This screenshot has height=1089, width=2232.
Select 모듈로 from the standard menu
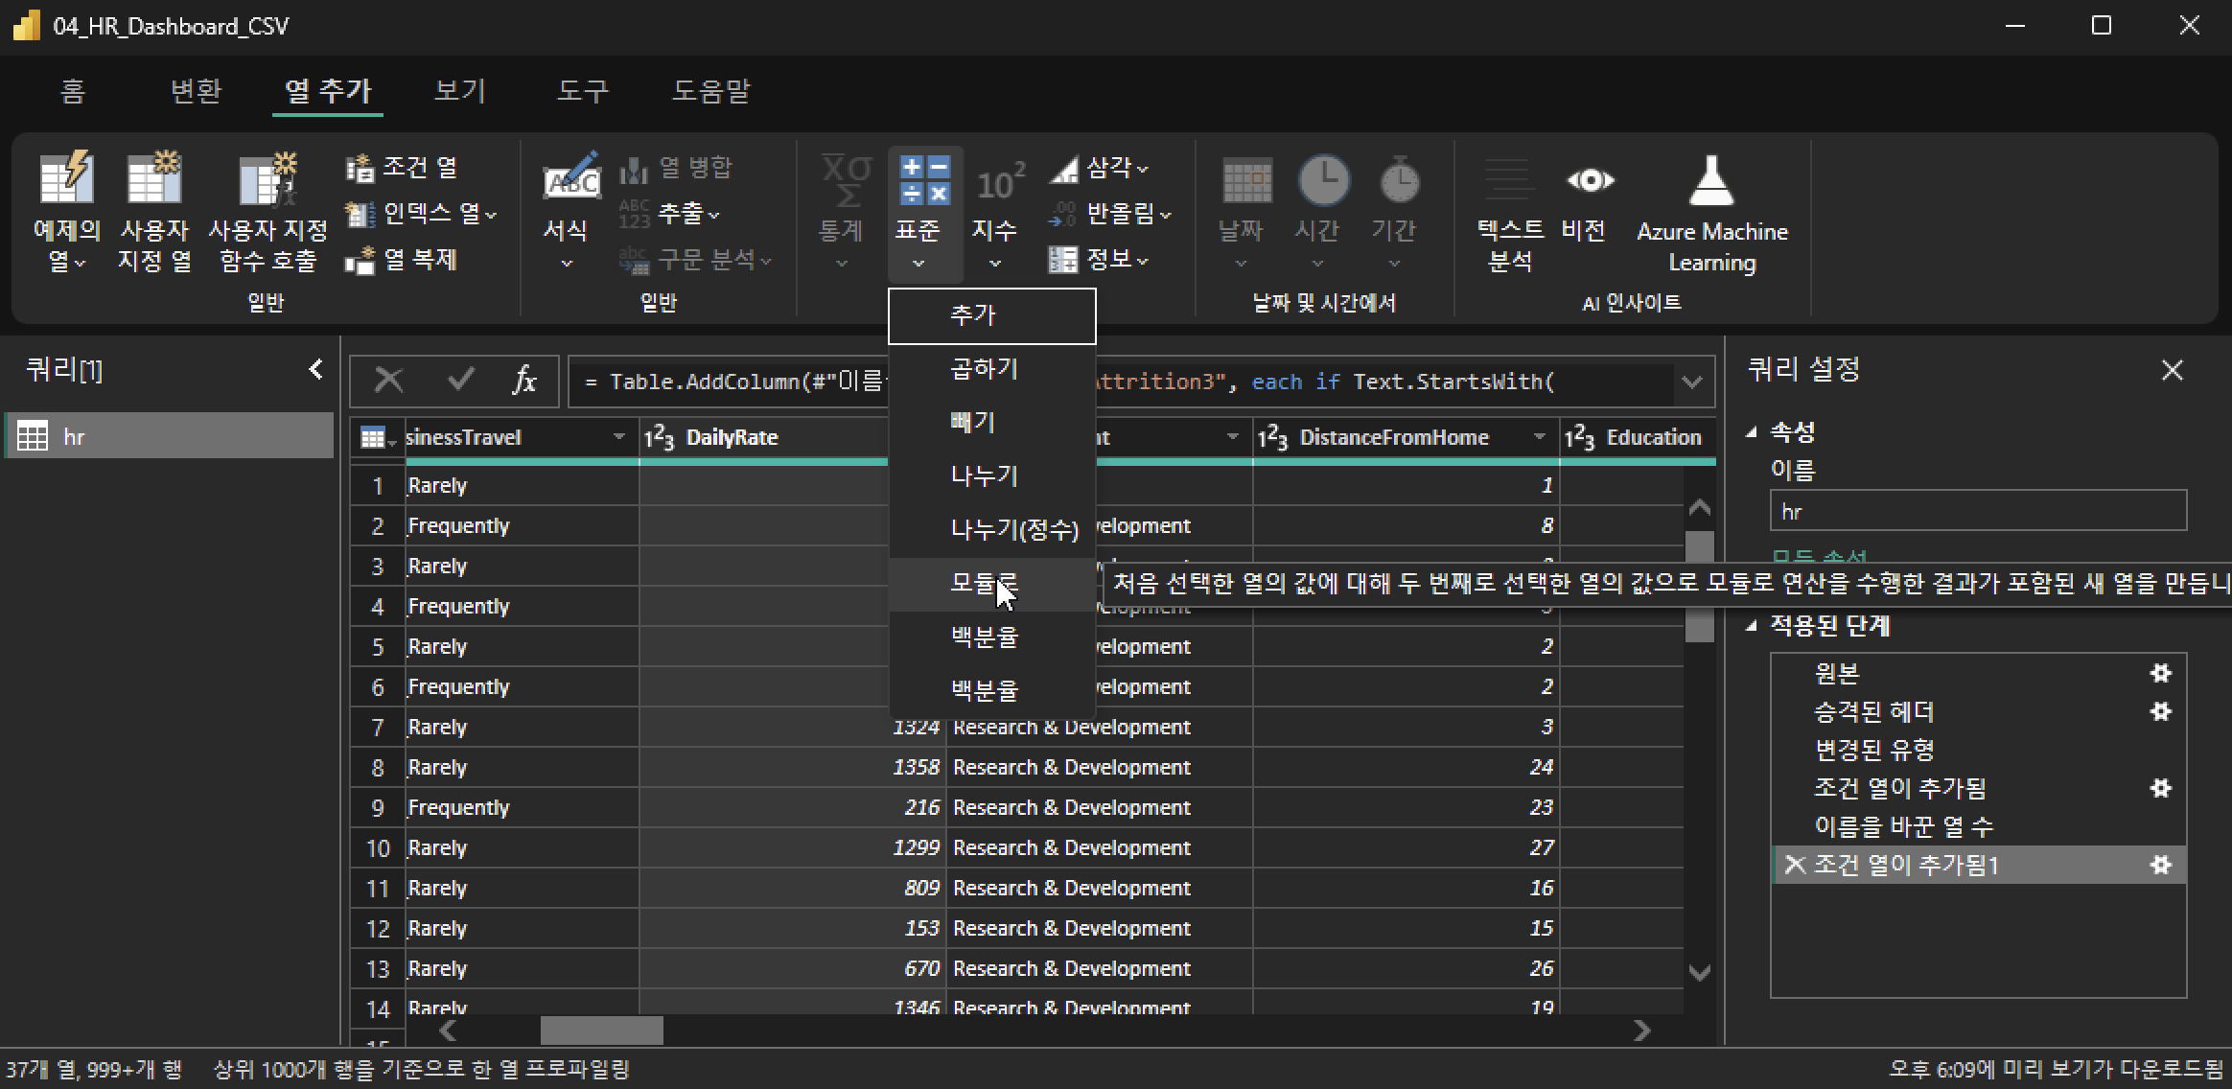(x=983, y=583)
